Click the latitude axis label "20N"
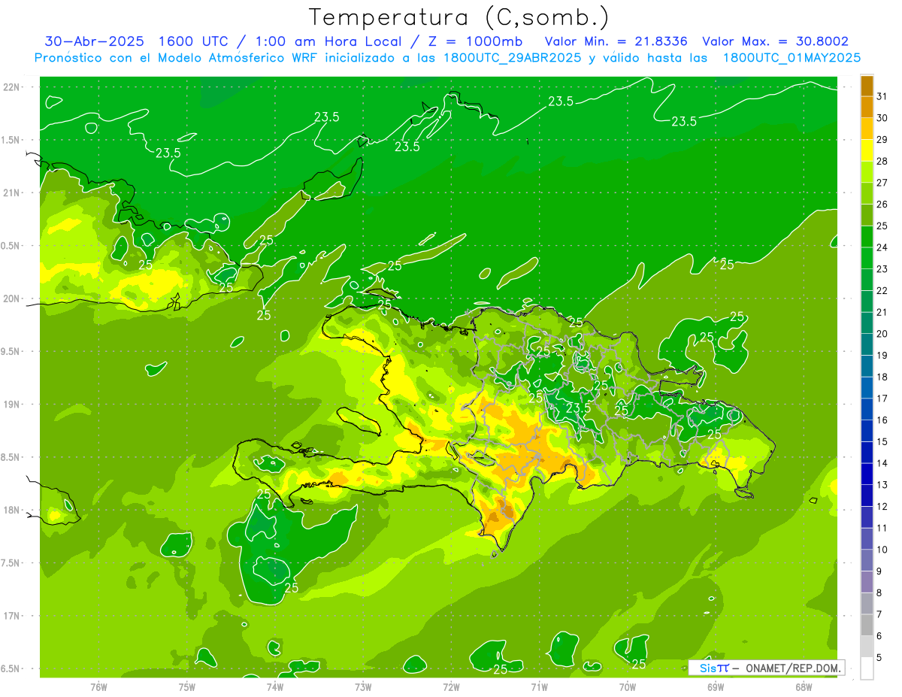 [13, 298]
